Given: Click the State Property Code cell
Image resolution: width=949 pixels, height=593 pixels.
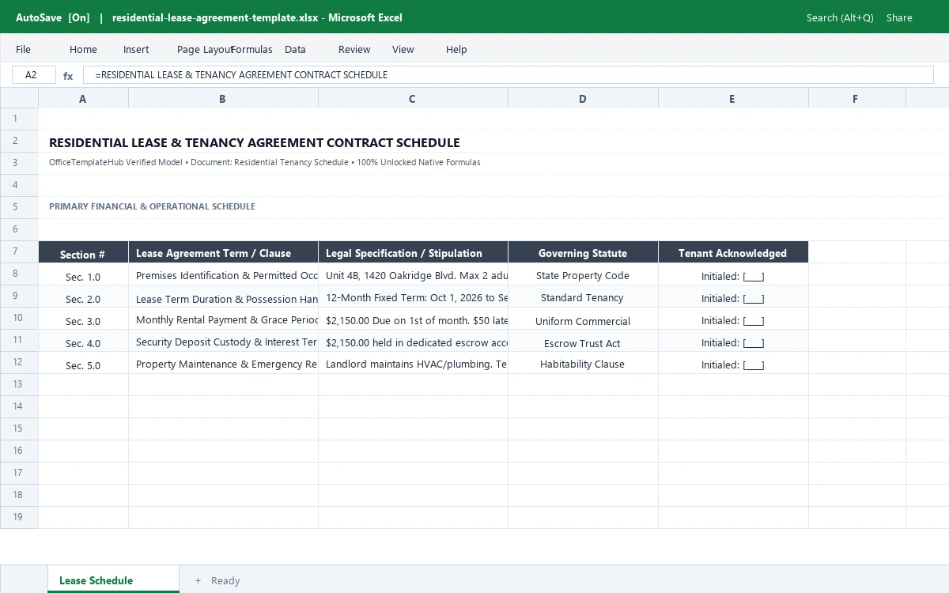Looking at the screenshot, I should (x=583, y=274).
